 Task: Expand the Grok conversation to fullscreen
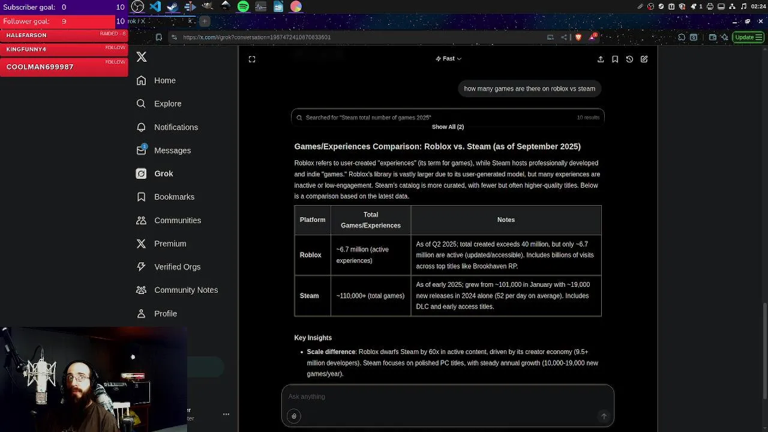pos(252,59)
